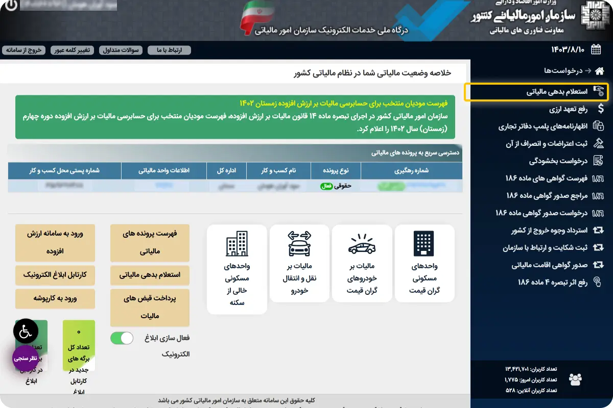Click تعداد کاربران آنلاین: ۵۲۸ statistic
This screenshot has height=408, width=613.
[x=531, y=390]
